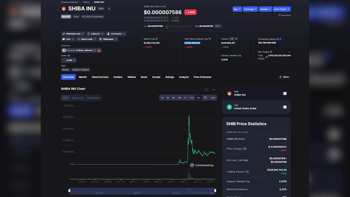Select Price chart mode

click(66, 98)
